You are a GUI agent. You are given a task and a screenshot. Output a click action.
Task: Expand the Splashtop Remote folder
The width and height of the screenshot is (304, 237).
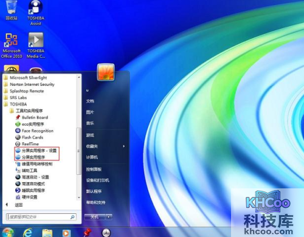click(x=24, y=91)
